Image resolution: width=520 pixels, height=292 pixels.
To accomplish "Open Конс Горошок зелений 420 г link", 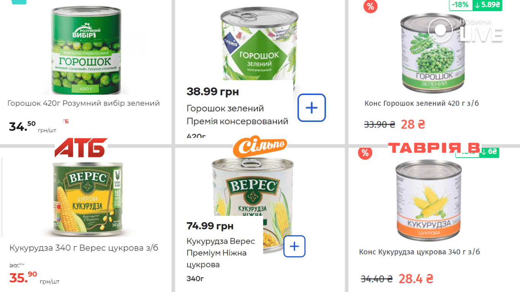I will 421,103.
